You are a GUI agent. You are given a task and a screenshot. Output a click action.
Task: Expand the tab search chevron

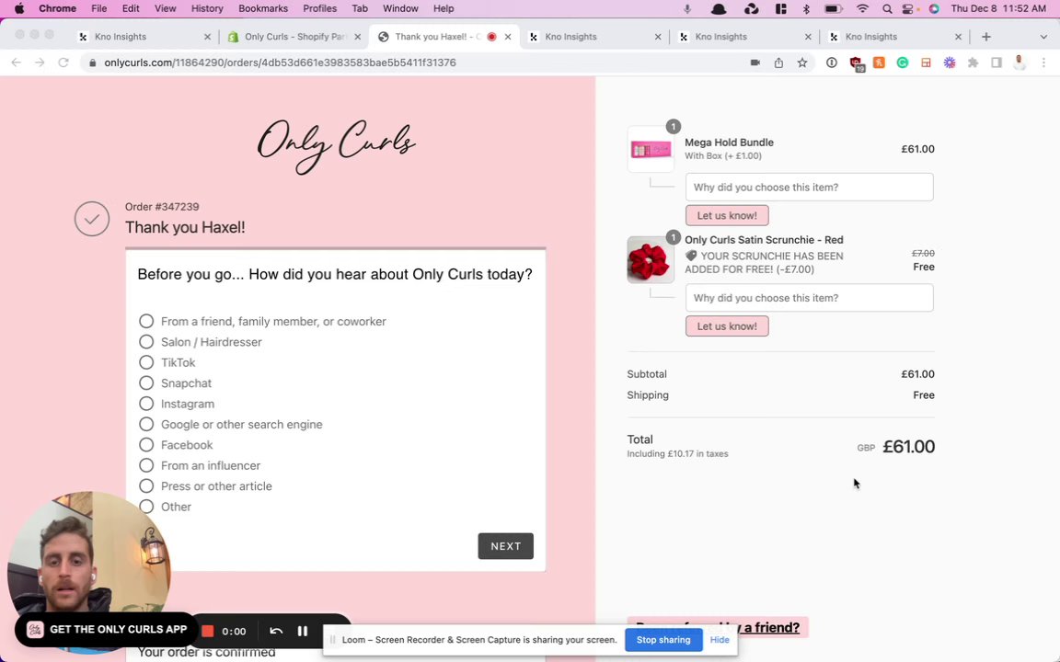1043,37
